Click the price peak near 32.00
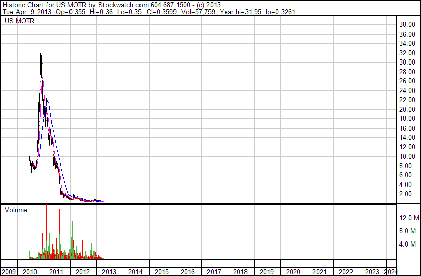Viewport: 421px width, 276px height. pos(40,55)
